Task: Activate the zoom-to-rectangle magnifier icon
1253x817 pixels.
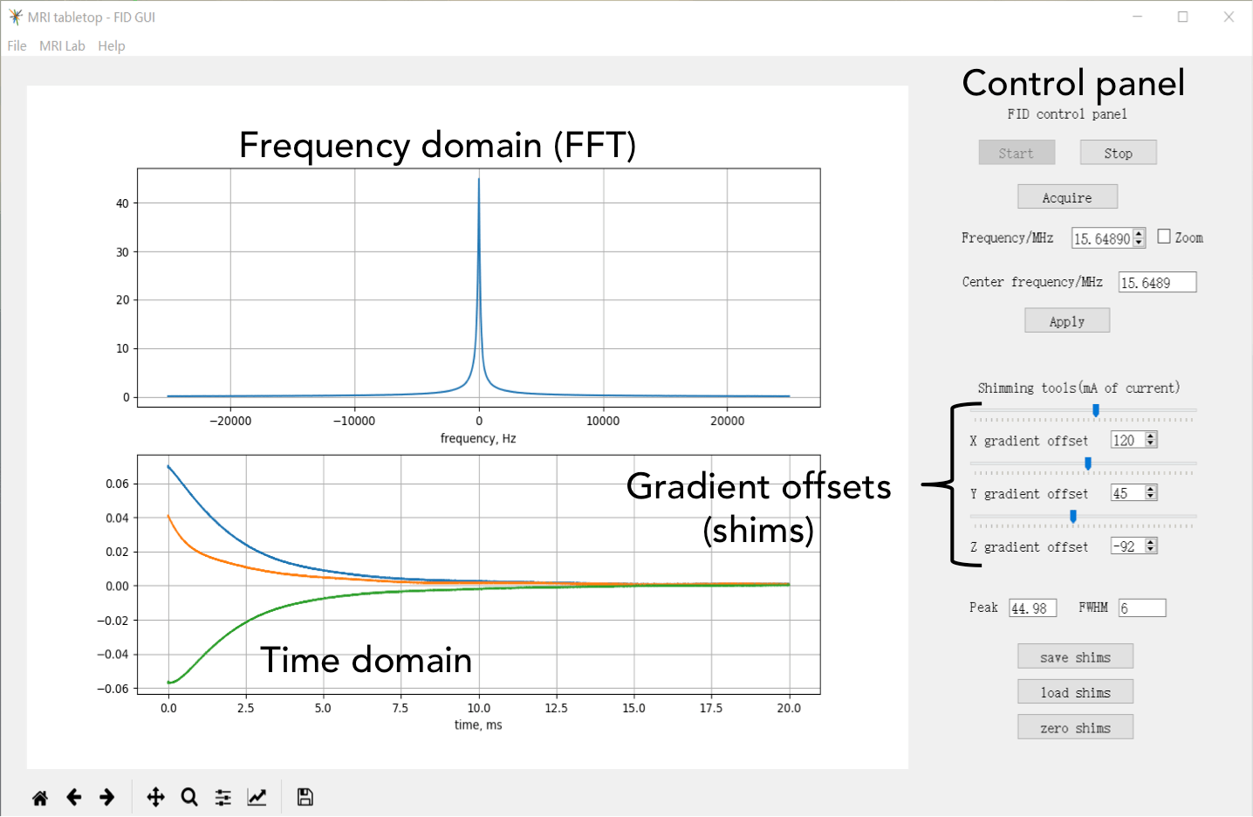Action: tap(188, 797)
